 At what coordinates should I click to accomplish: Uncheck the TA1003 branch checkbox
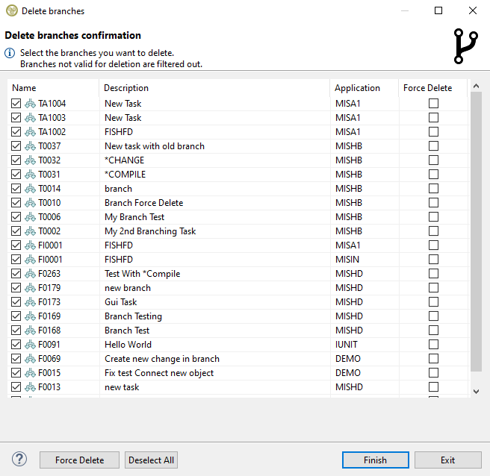coord(16,118)
